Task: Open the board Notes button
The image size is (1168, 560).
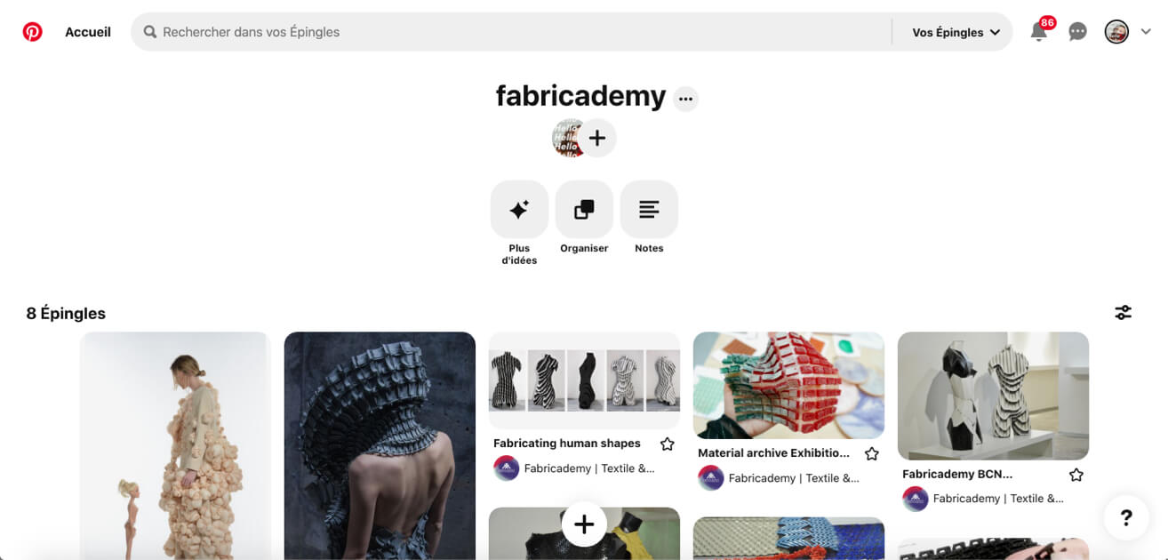Action: tap(649, 209)
